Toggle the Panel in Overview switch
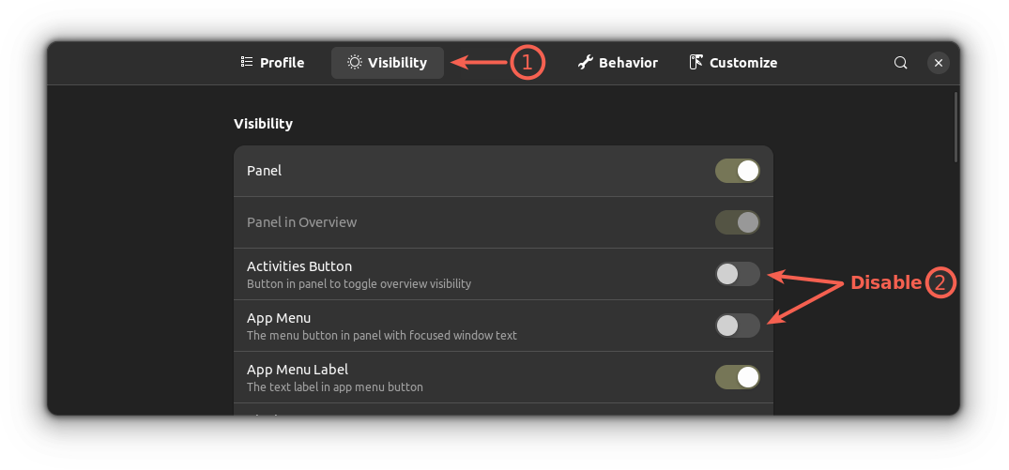 (737, 222)
